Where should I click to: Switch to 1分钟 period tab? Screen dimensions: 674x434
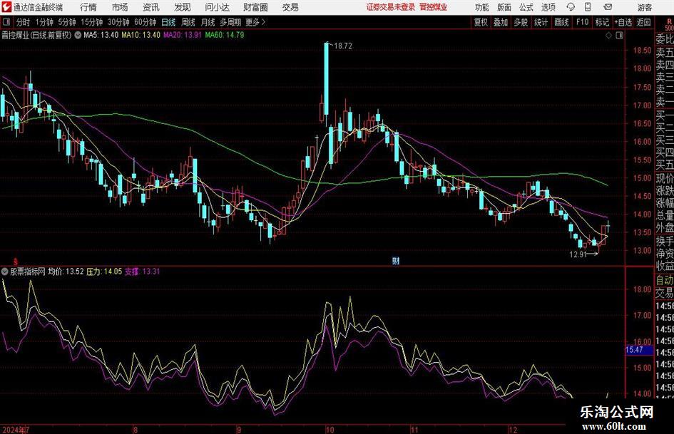44,22
